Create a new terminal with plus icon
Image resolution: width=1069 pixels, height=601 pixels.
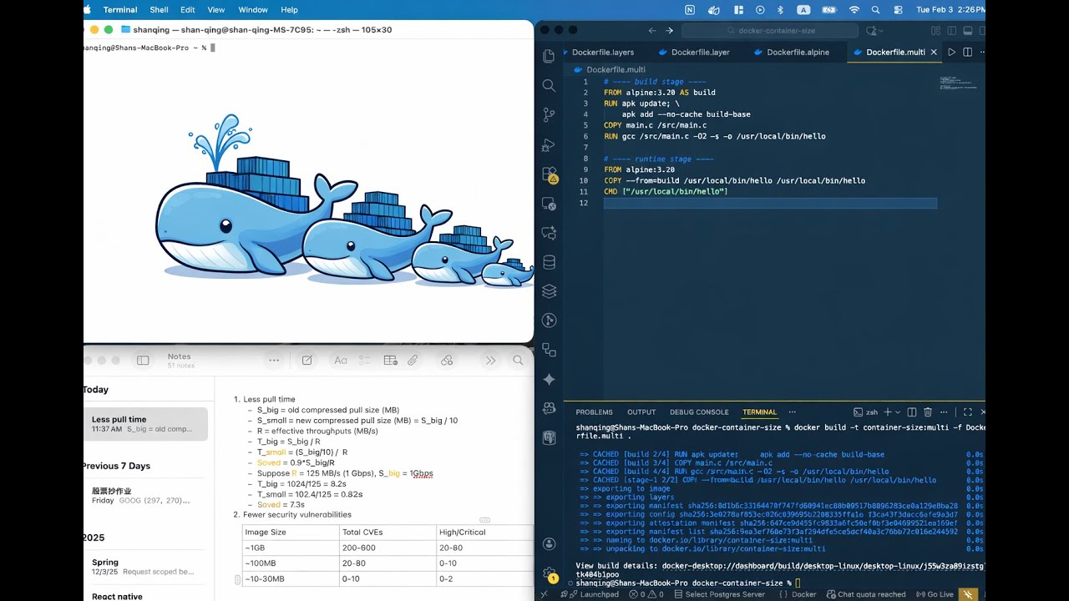[889, 412]
